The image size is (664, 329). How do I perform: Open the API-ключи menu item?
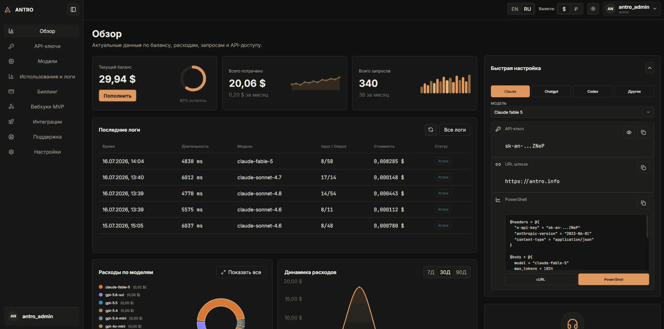coord(42,46)
